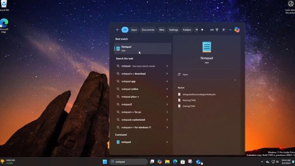Expand chevron beside 'notepads customized'

click(167, 120)
